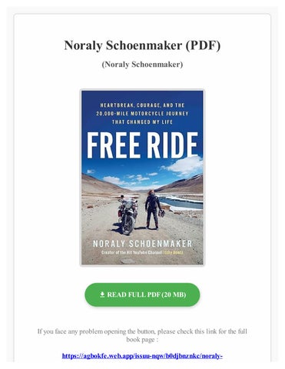This screenshot has width=285, height=369.
Task: Click the 'If you face any problem' paragraph
Action: point(142,335)
